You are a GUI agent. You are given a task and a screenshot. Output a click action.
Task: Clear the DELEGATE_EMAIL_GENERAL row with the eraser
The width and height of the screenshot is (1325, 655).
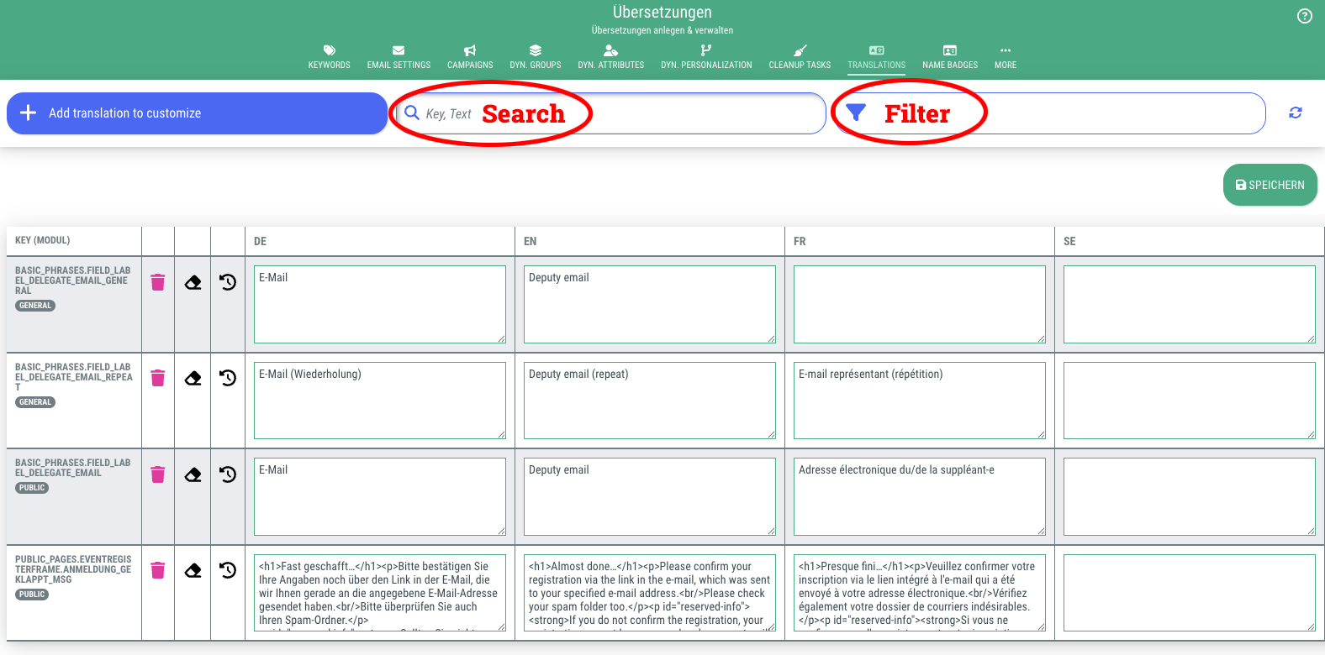pos(193,282)
